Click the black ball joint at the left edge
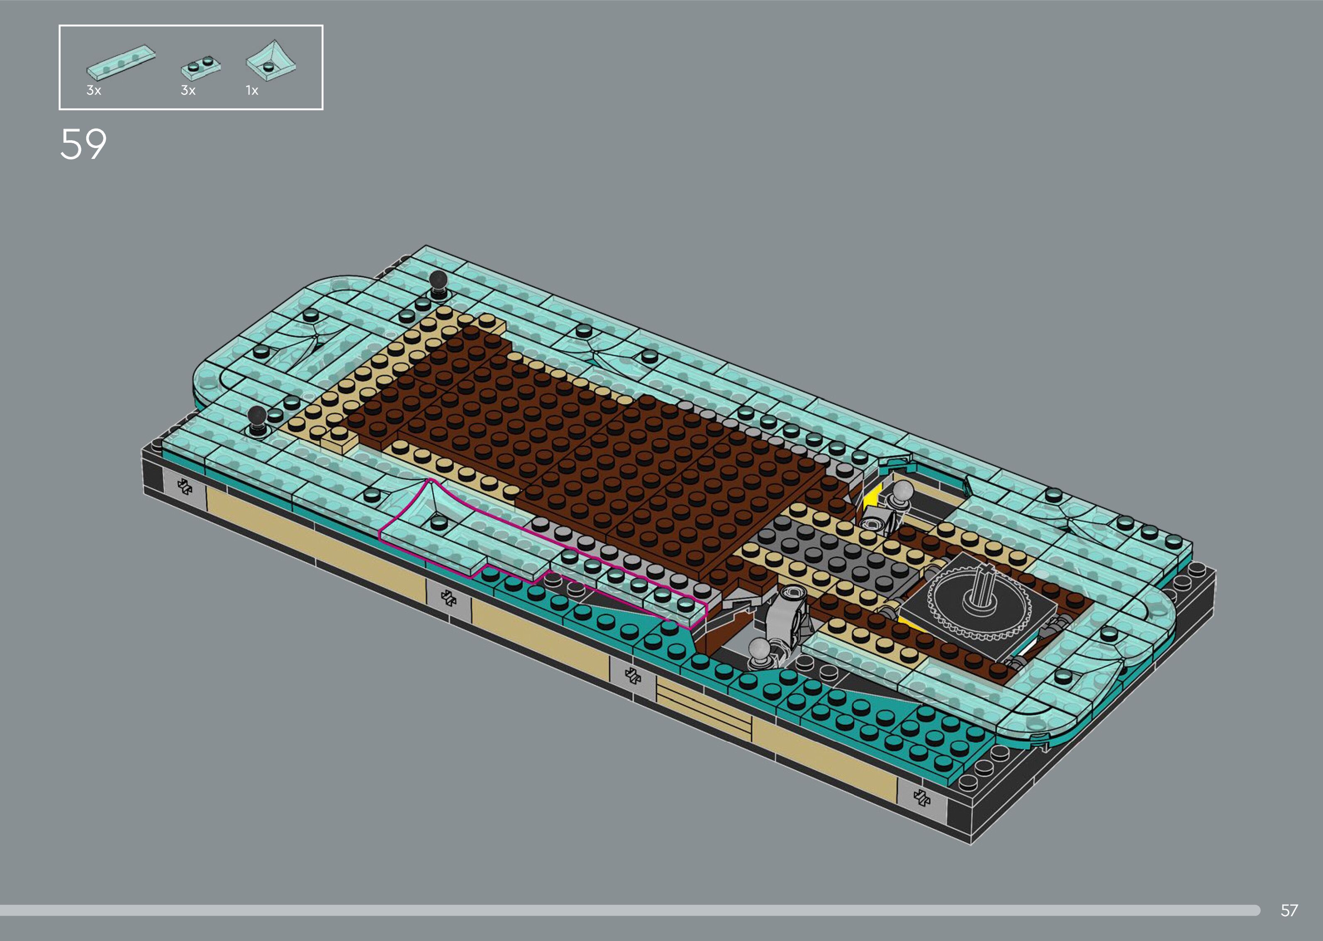 click(x=257, y=416)
